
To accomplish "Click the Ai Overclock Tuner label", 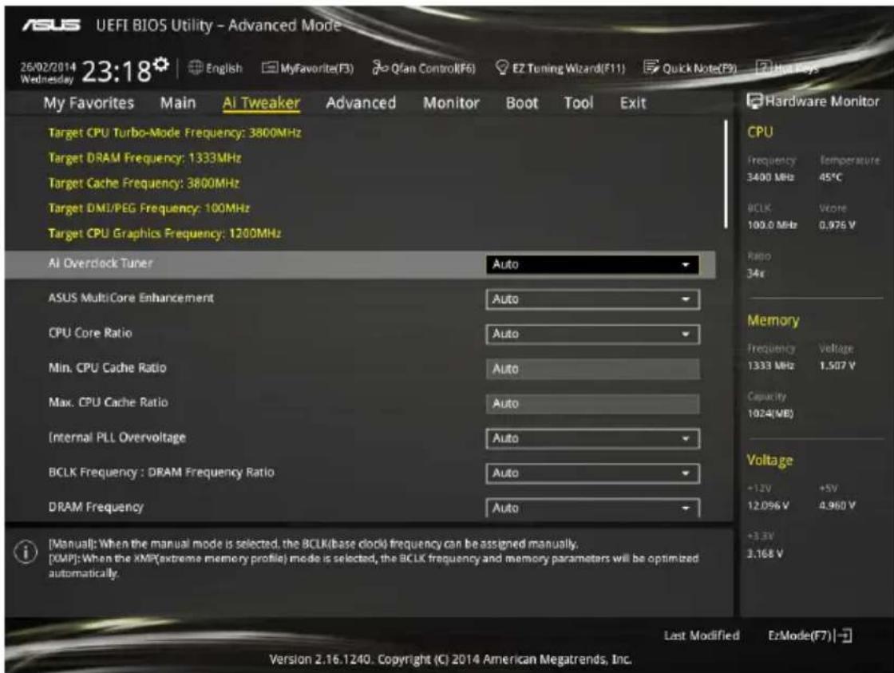I will point(101,263).
